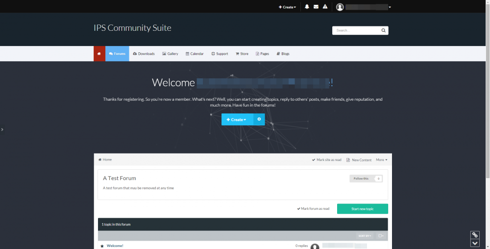The image size is (490, 249).
Task: Open the messages envelope icon
Action: pyautogui.click(x=316, y=7)
